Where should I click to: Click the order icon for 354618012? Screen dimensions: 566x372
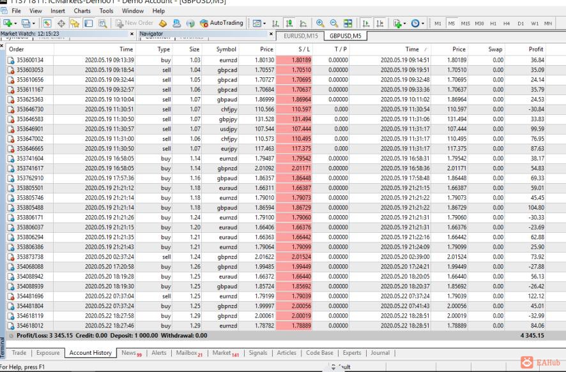click(x=11, y=326)
